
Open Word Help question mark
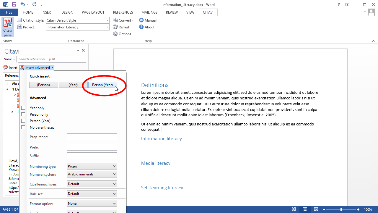(x=339, y=4)
